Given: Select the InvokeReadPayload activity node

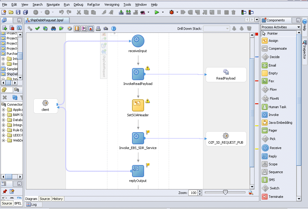Looking at the screenshot, I should point(138,74).
